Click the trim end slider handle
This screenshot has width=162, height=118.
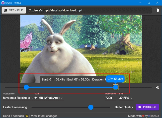115,87
